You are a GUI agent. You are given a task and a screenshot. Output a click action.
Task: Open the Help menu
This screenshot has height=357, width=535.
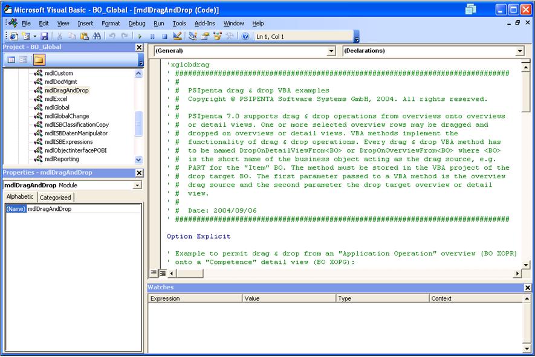coord(258,23)
